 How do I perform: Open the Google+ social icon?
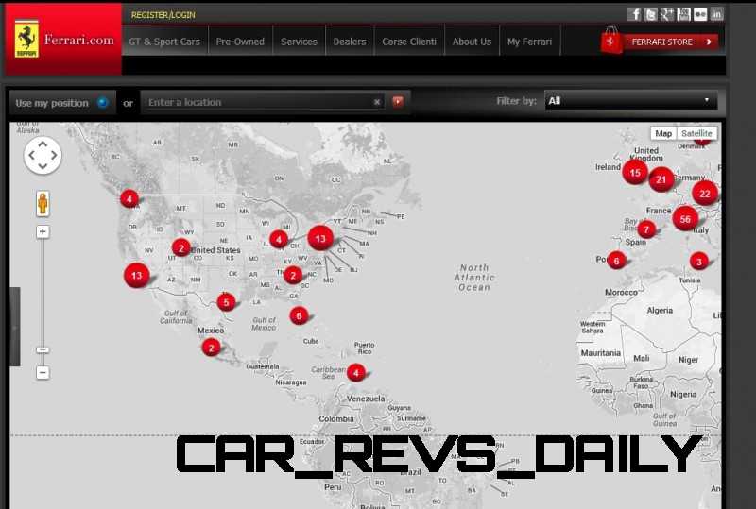[x=667, y=14]
